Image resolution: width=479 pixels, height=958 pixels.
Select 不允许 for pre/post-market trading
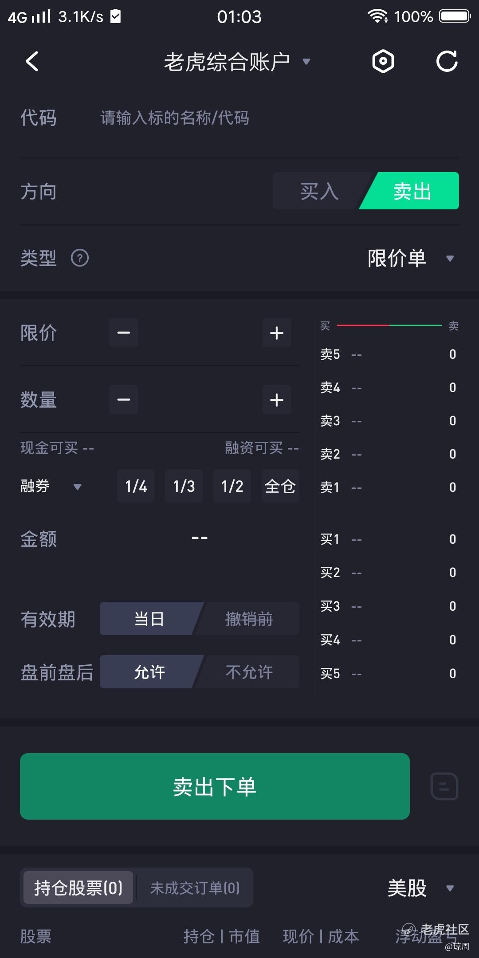point(249,672)
